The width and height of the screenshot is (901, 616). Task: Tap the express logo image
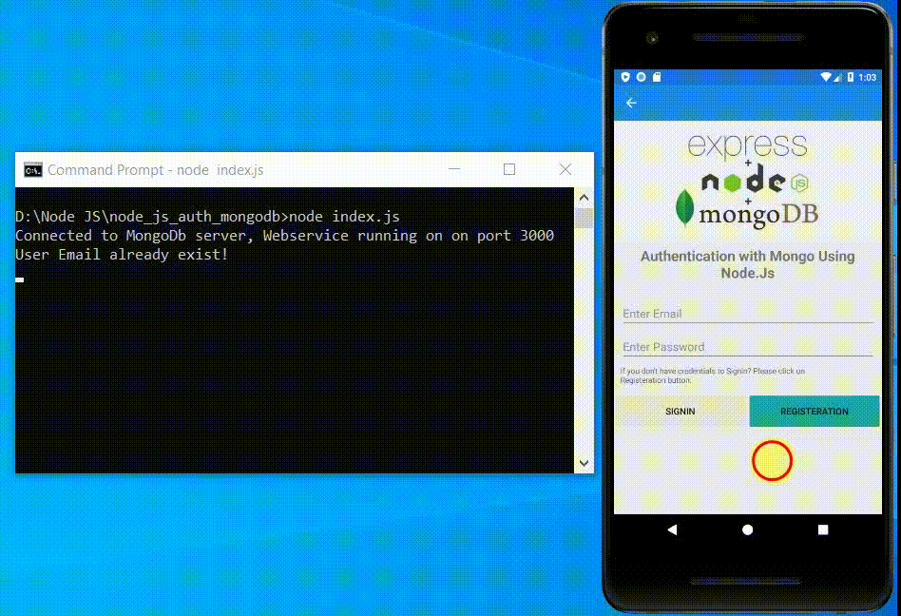tap(748, 146)
